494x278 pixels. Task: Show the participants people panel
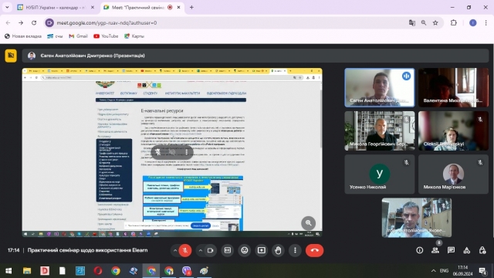[435, 250]
